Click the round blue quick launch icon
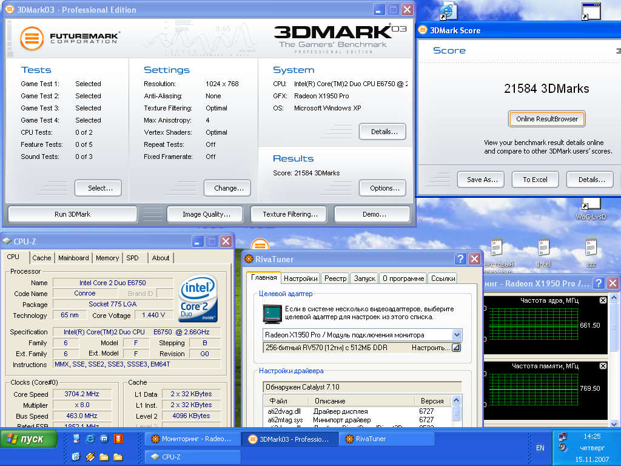Screen dimensions: 621x466 (104, 439)
